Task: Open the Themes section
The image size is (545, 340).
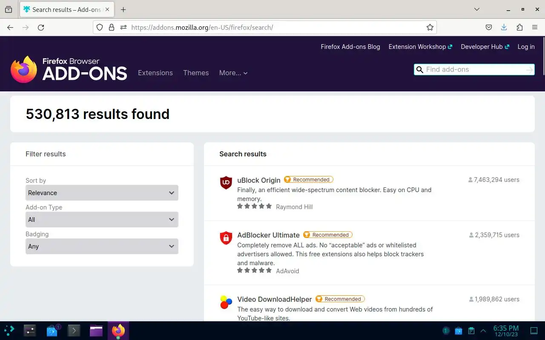Action: [196, 73]
